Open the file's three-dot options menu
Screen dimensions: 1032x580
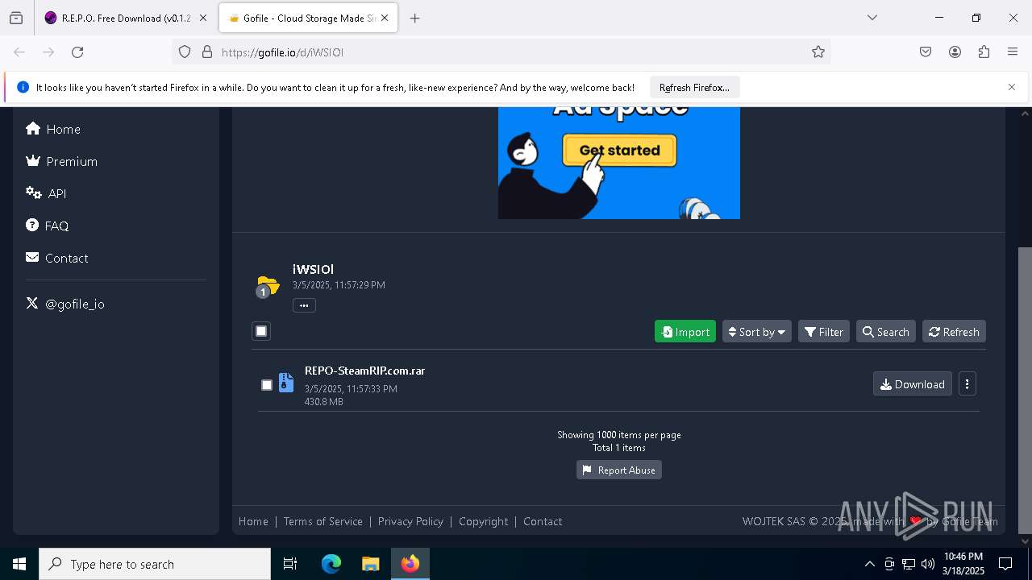[967, 384]
